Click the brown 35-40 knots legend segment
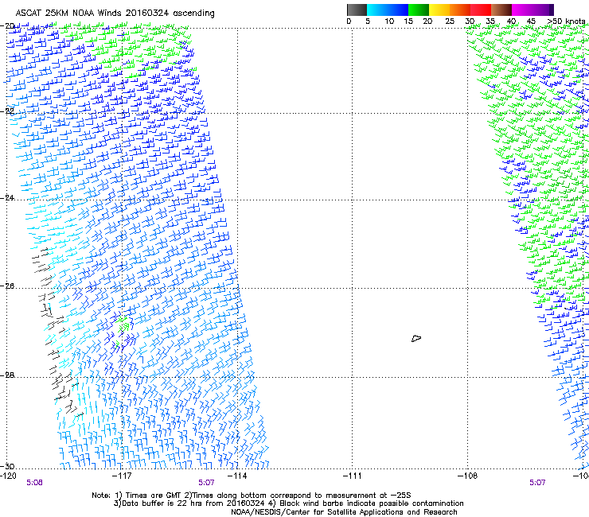The image size is (589, 517). click(501, 10)
